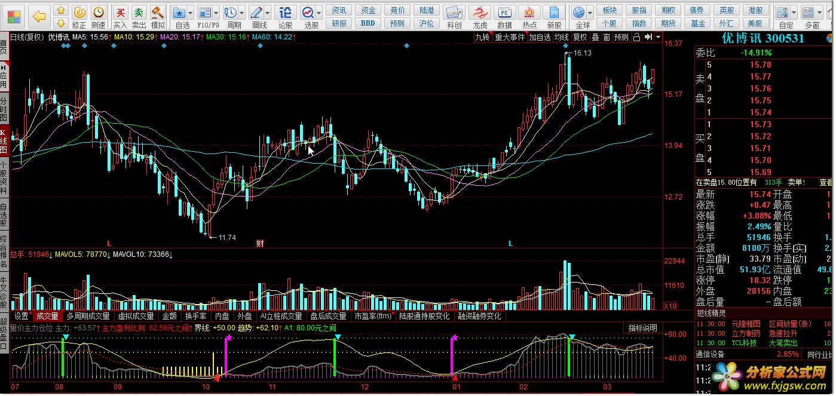Open the 全球 globe icon
836x396 pixels.
coord(578,12)
